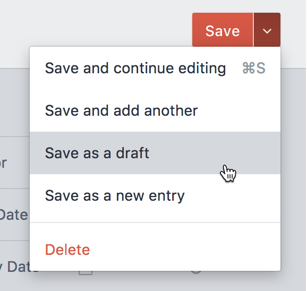The height and width of the screenshot is (291, 307).
Task: Click the words new entry in the menu
Action: click(150, 195)
